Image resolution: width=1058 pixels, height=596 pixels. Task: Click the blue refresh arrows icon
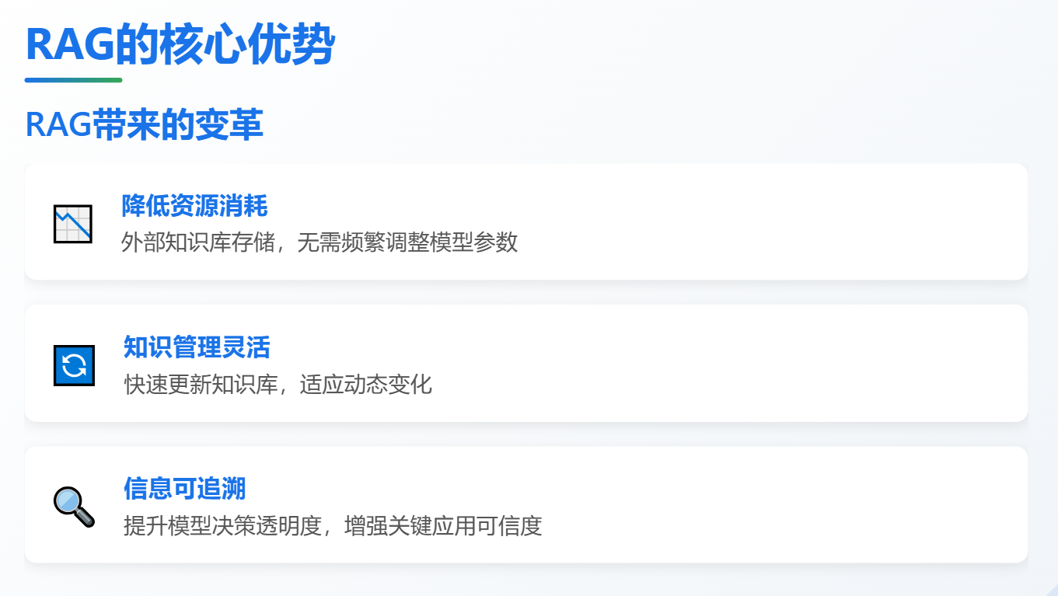coord(74,365)
